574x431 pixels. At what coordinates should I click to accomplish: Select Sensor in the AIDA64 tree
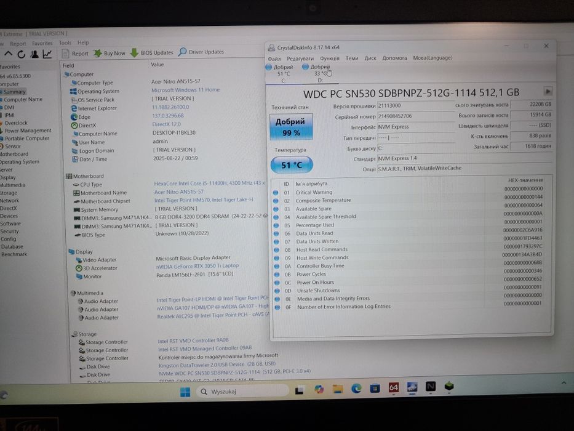13,146
